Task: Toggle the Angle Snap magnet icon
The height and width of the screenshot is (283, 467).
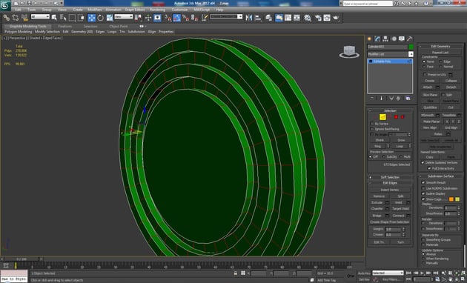Action: (x=177, y=18)
